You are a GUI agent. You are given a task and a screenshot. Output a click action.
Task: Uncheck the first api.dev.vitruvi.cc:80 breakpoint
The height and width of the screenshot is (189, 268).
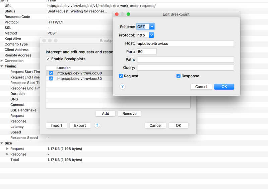[51, 73]
